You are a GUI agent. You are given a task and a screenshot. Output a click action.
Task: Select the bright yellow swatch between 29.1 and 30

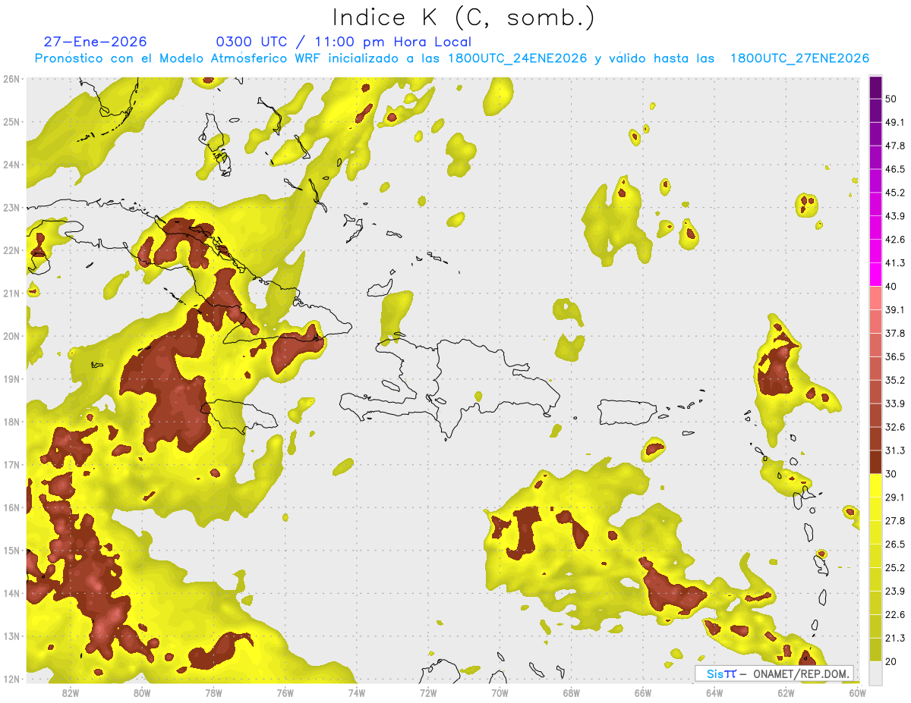876,485
